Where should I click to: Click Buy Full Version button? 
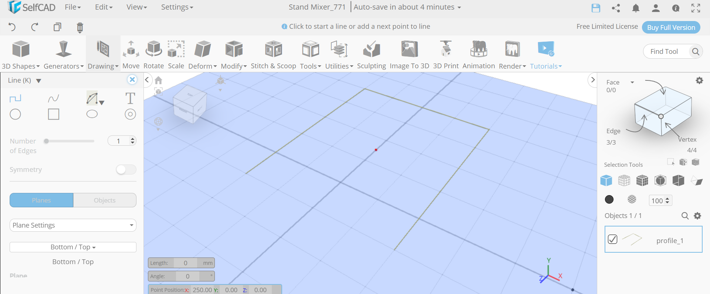(671, 27)
